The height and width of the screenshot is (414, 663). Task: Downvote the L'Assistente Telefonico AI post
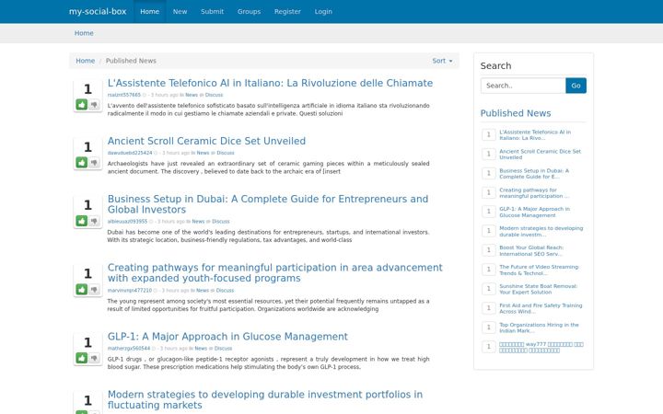[x=94, y=104]
